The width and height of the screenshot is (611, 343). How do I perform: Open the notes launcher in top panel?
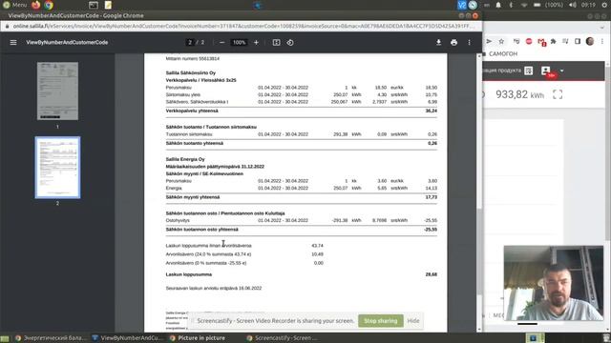pyautogui.click(x=108, y=5)
